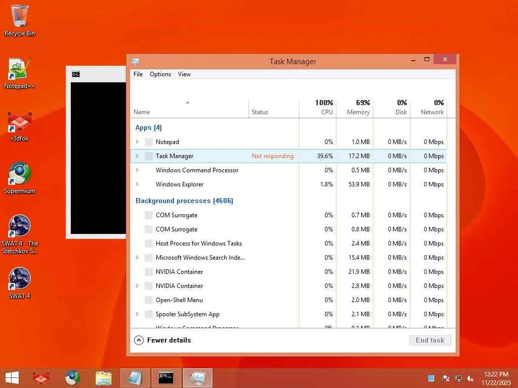Click Background processes (4606) heading
518x388 pixels.
(x=184, y=201)
